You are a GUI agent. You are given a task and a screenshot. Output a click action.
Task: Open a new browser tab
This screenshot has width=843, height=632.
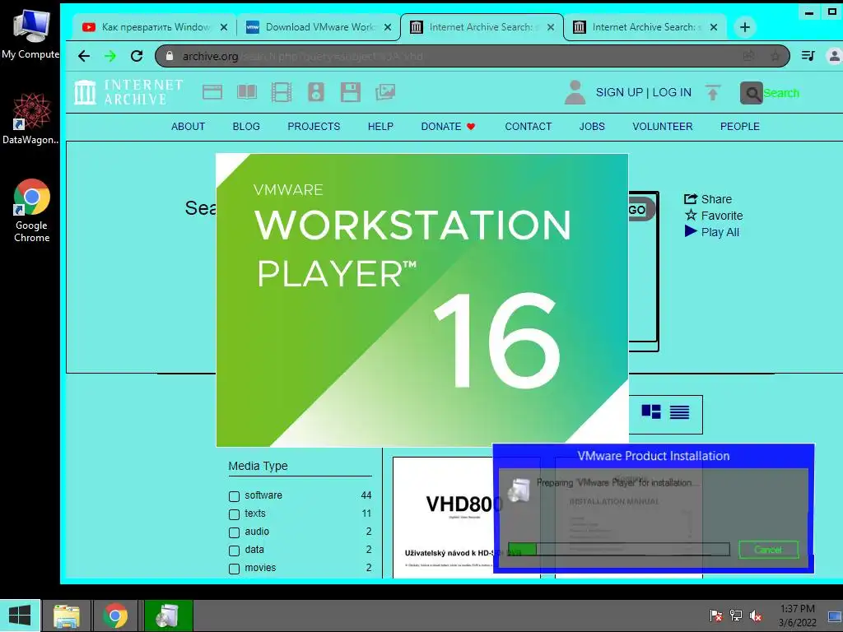[744, 27]
